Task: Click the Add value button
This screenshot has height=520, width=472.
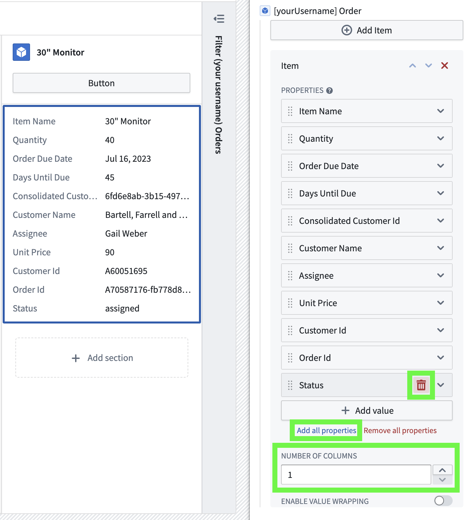Action: coord(366,410)
